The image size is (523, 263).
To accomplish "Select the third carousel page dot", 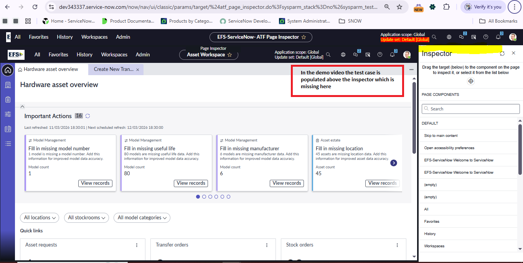I will pyautogui.click(x=210, y=197).
